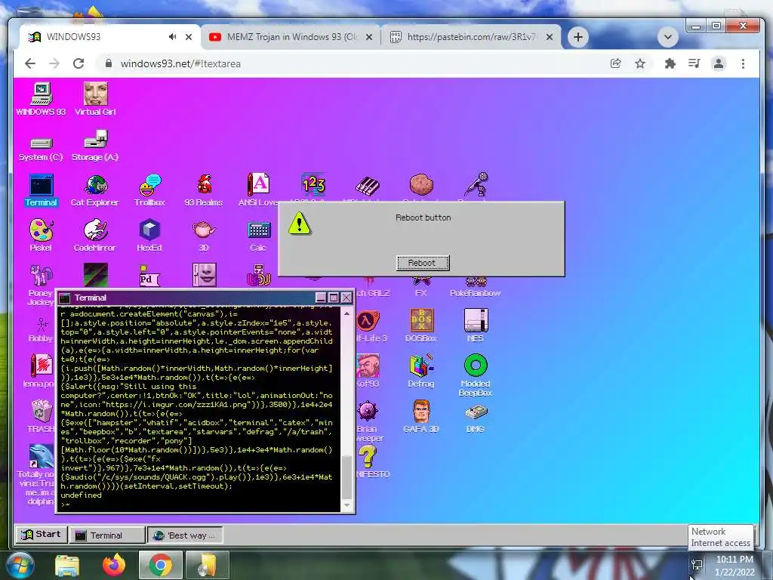Open the System (C:) drive icon
Screen dimensions: 773x580
coord(41,149)
